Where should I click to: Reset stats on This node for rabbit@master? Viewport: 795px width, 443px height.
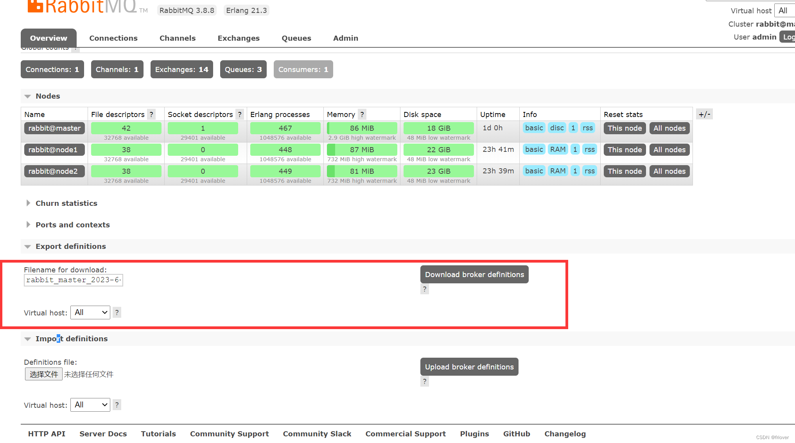[x=625, y=128]
